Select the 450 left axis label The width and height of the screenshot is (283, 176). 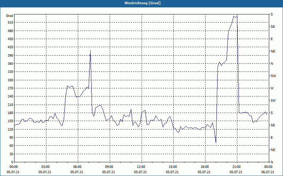(11, 39)
